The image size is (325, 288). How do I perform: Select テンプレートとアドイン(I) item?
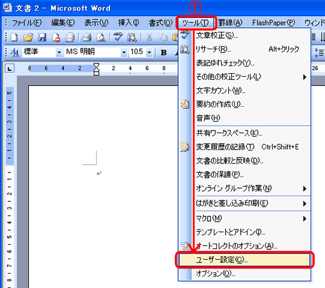point(244,232)
